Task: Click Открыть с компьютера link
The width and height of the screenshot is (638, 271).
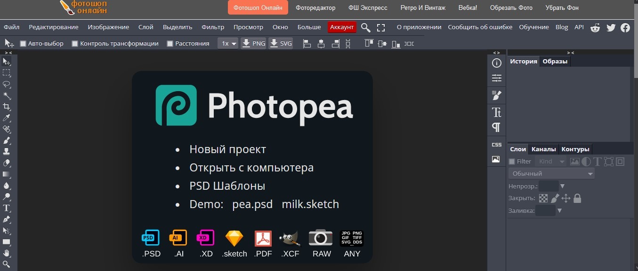Action: pos(251,168)
